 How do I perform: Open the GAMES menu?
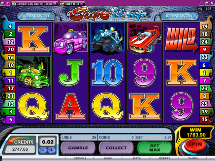click(x=192, y=158)
